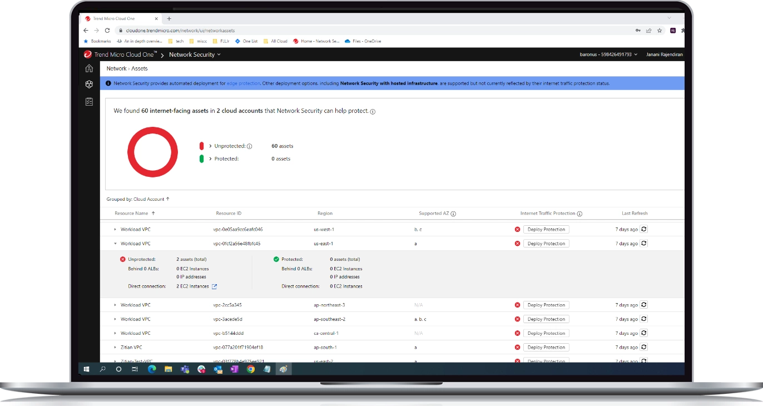Deploy Protection for vpc-0e05aa9cc6eafc046

pos(546,229)
